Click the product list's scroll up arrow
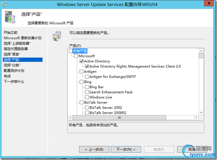Viewport: 217px width, 160px height. point(201,51)
